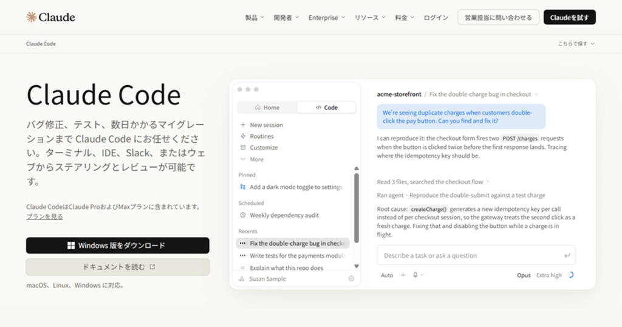Viewport: 622px width, 327px height.
Task: Open the こちらで探す dropdown
Action: tap(576, 44)
